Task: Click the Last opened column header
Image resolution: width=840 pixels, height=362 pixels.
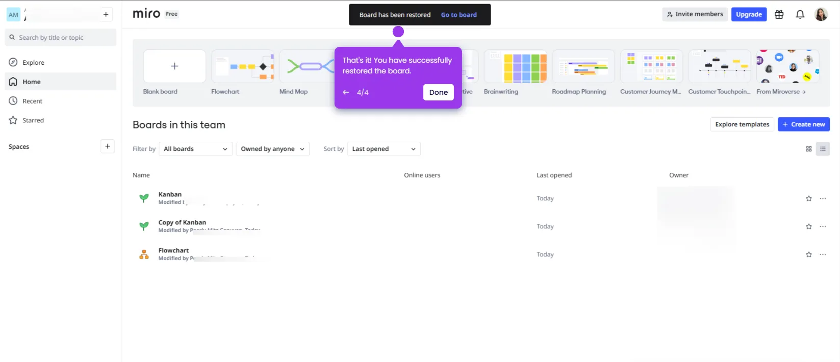Action: [554, 175]
